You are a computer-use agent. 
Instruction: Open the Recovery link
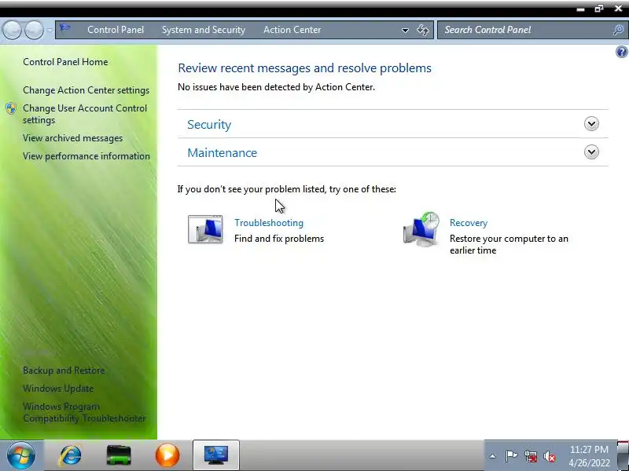click(x=468, y=223)
